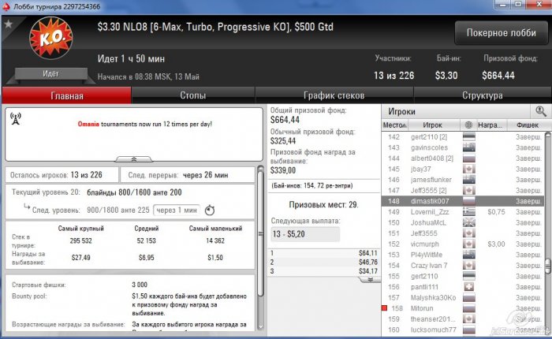Click the flag next to gavinscoles
The image size is (552, 339).
tap(468, 147)
